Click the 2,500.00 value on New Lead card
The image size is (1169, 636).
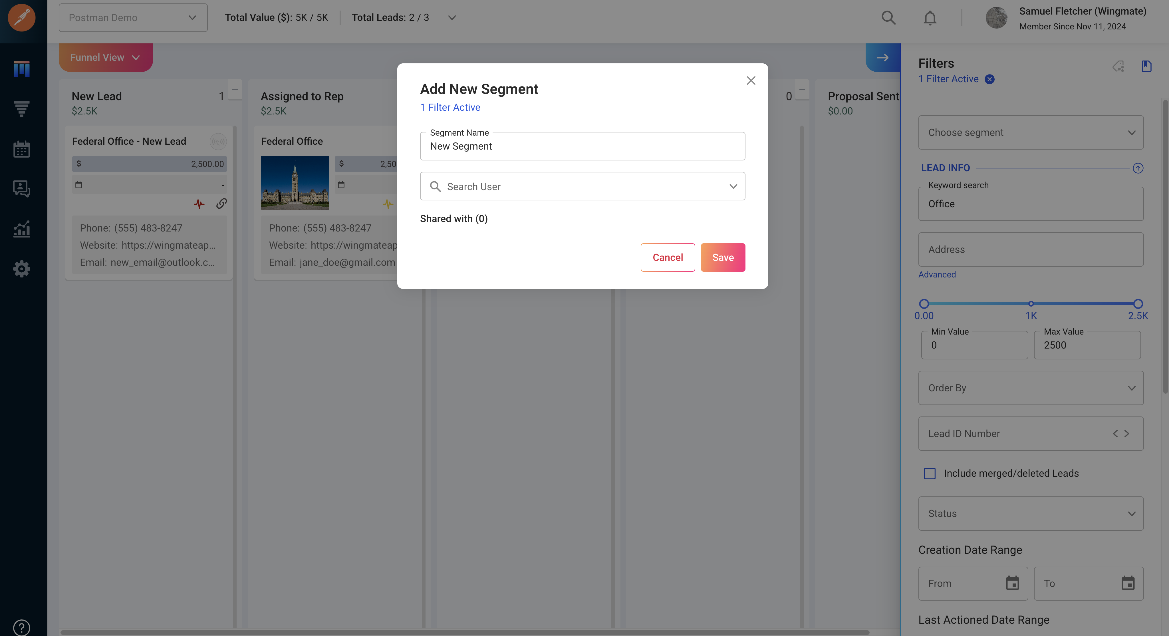pyautogui.click(x=207, y=164)
